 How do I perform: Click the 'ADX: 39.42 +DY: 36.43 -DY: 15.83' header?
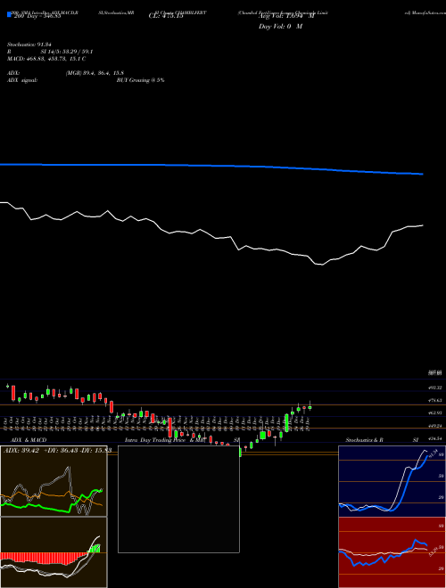point(57,450)
